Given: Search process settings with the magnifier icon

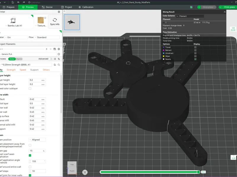Looking at the screenshot, I should pos(59,65).
